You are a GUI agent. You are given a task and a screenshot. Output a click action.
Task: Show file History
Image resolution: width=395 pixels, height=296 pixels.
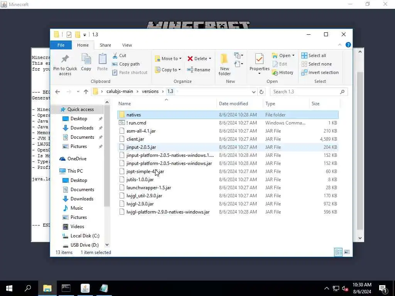[283, 72]
